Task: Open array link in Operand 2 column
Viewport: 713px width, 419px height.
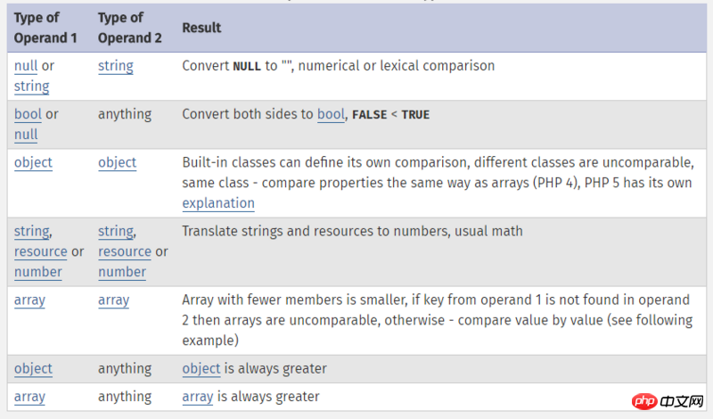Action: (x=114, y=300)
